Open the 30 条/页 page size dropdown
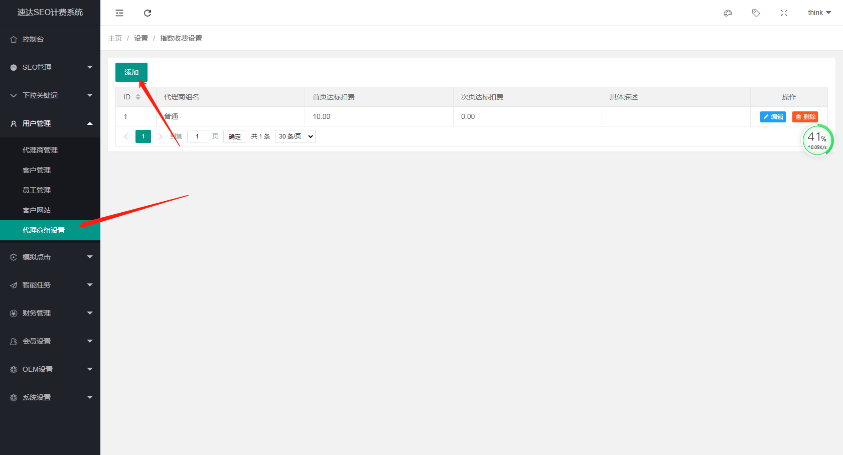This screenshot has height=455, width=843. click(x=295, y=136)
